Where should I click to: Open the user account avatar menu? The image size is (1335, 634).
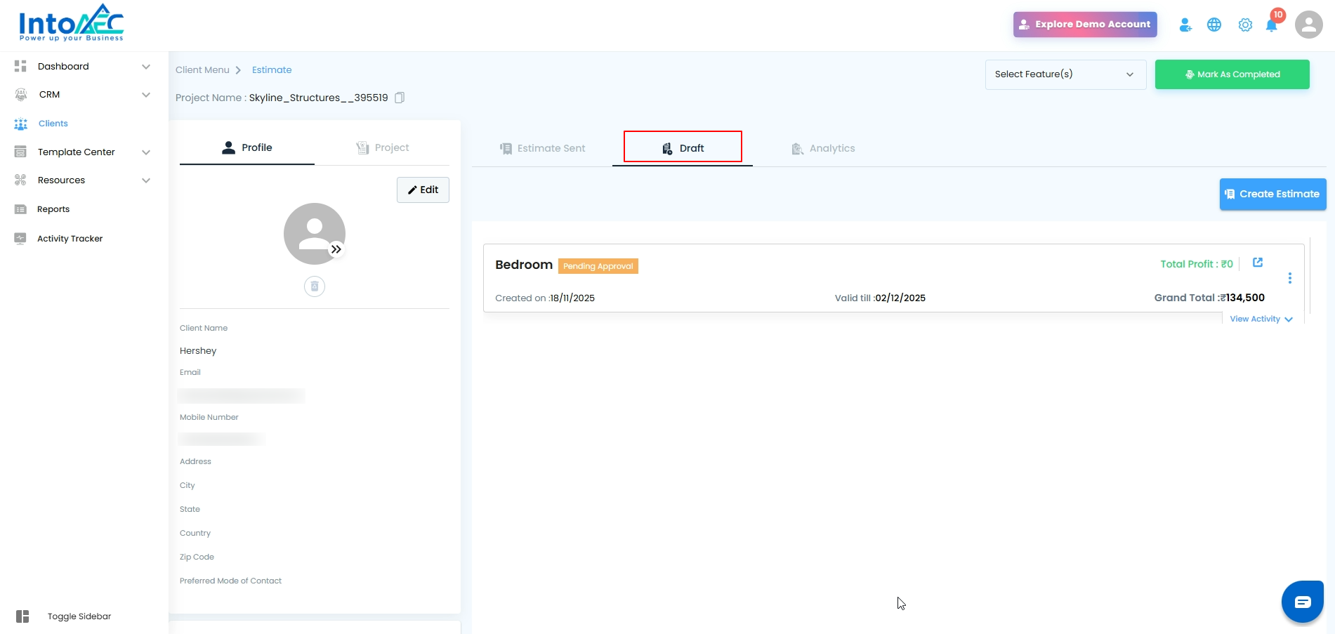pos(1308,25)
